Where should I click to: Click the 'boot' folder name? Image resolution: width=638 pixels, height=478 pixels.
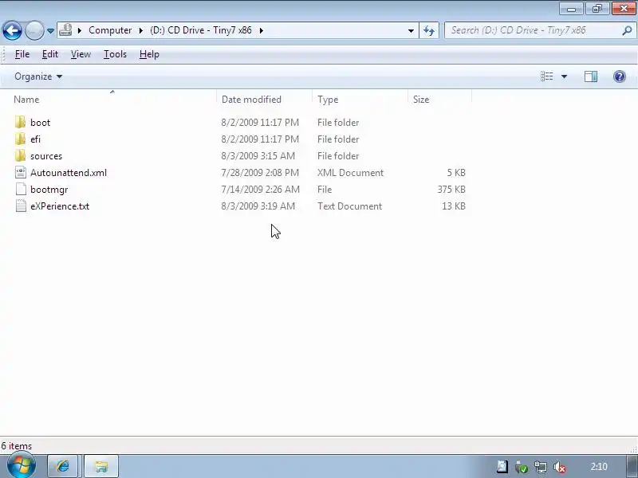pos(41,123)
